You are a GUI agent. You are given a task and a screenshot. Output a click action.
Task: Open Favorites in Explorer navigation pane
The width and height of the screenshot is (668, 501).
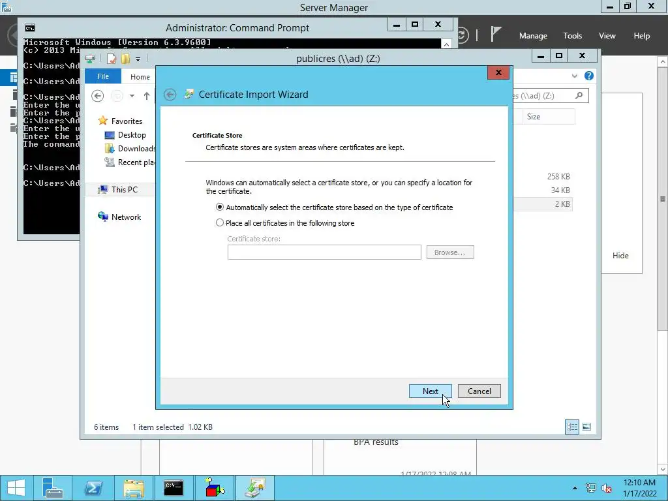[x=127, y=121]
